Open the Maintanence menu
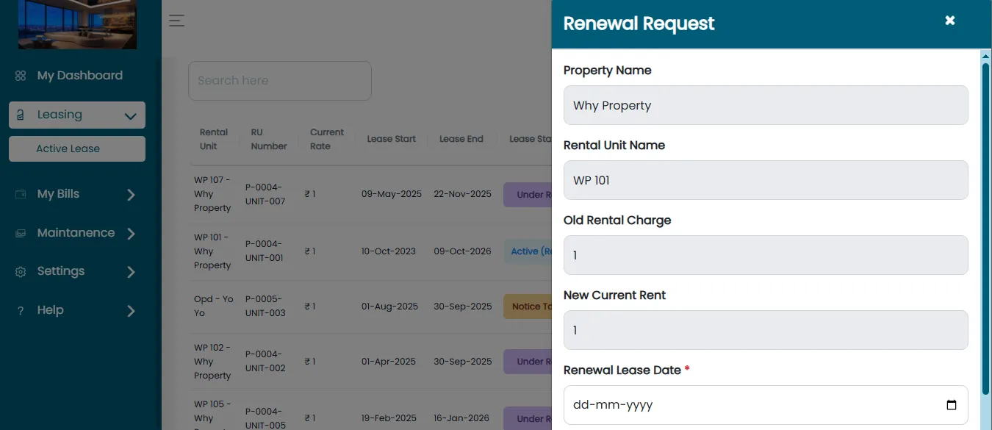 (x=77, y=233)
